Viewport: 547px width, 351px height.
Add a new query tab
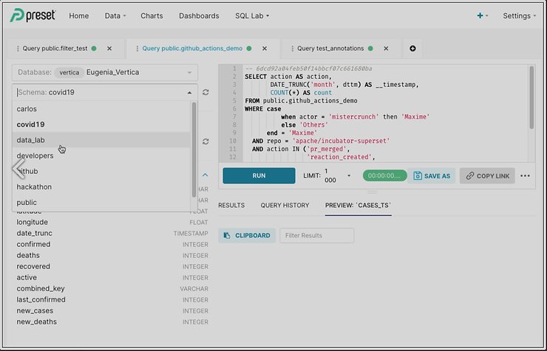tap(412, 49)
